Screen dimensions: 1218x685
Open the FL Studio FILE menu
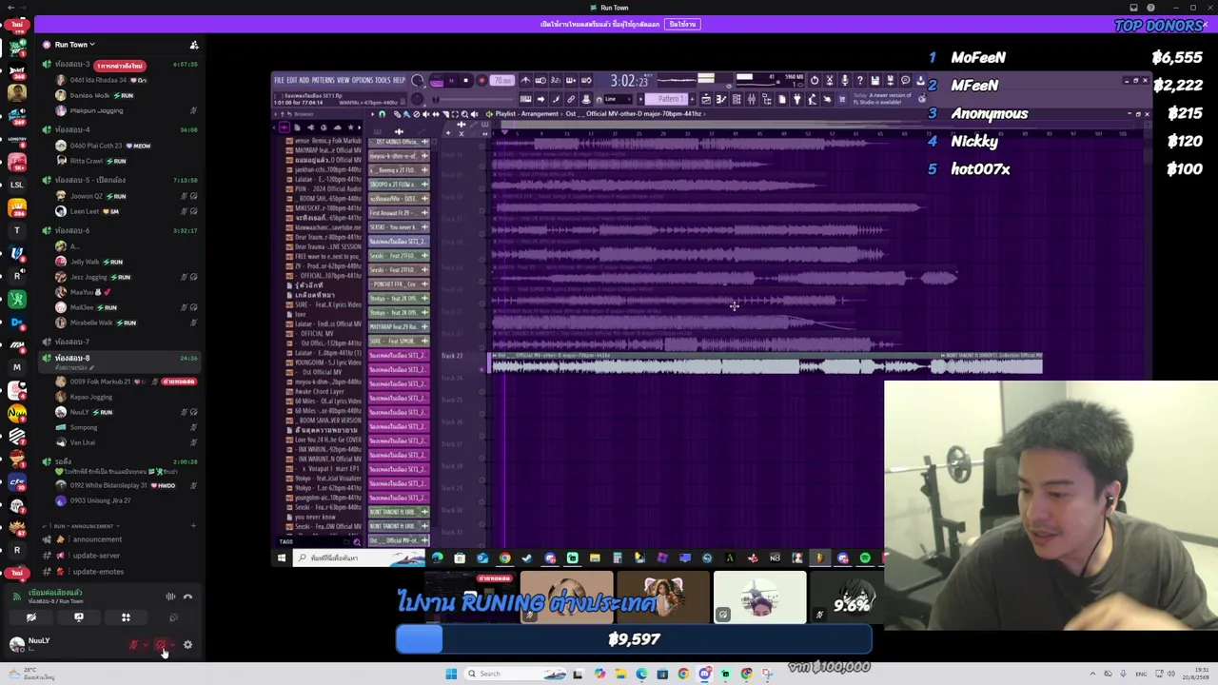279,80
